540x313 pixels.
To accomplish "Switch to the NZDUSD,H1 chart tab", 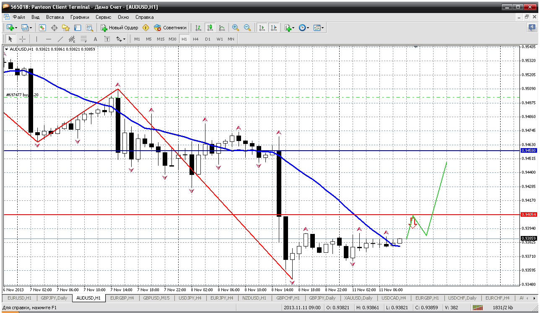I will (254, 298).
